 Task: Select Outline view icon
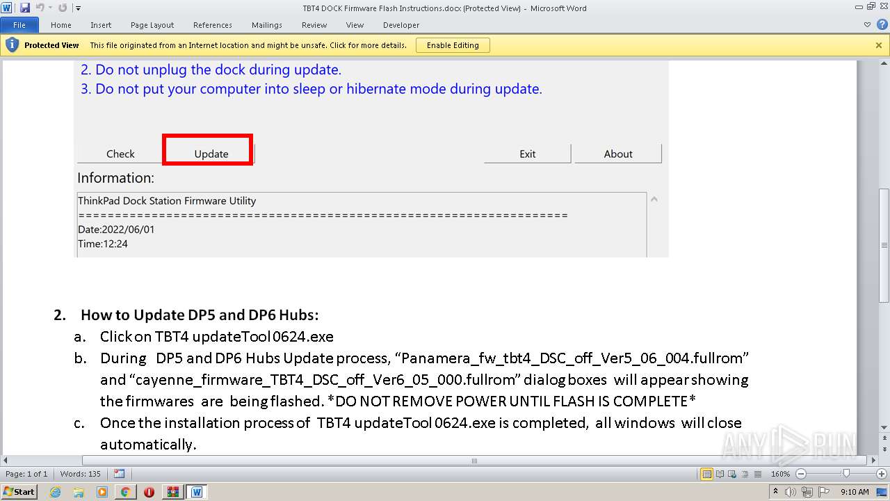[x=745, y=474]
